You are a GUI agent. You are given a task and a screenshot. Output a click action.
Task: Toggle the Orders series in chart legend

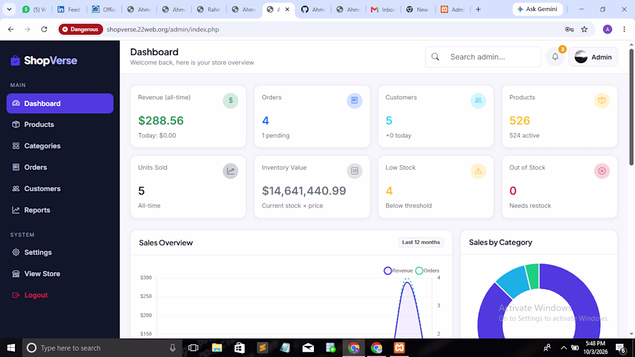(x=427, y=271)
